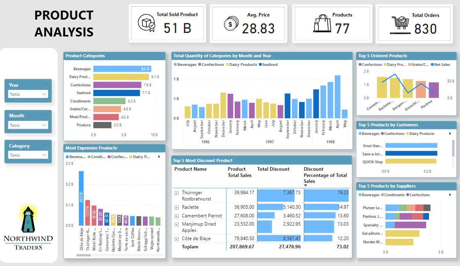Expand the Raclette table row
The width and height of the screenshot is (460, 266).
click(177, 207)
